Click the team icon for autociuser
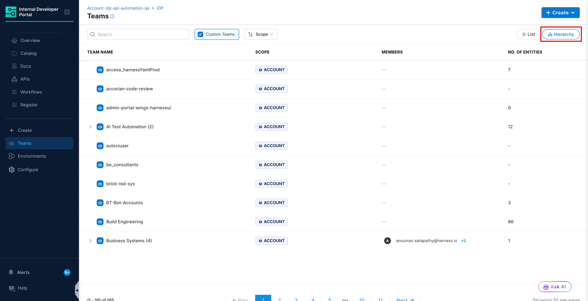 pyautogui.click(x=100, y=146)
